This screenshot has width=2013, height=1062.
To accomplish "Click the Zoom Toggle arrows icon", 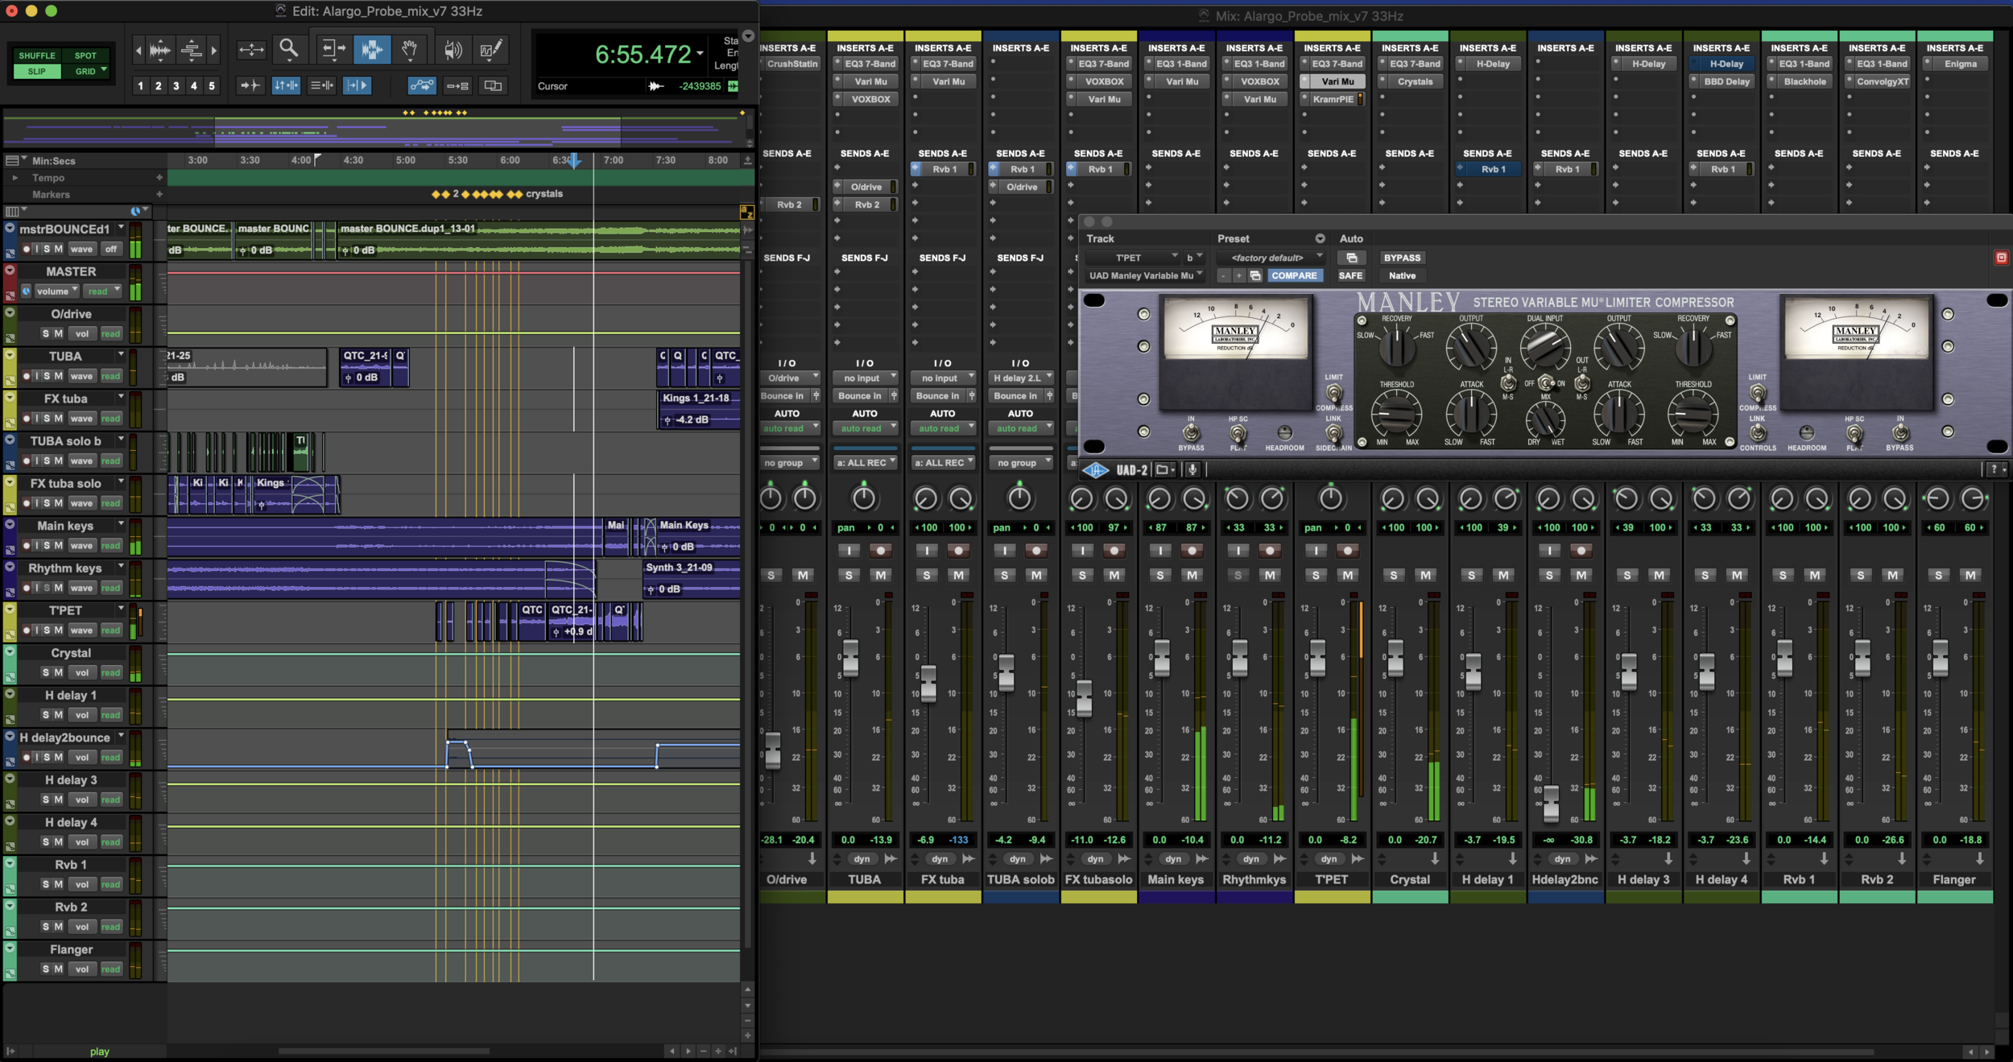I will click(251, 50).
